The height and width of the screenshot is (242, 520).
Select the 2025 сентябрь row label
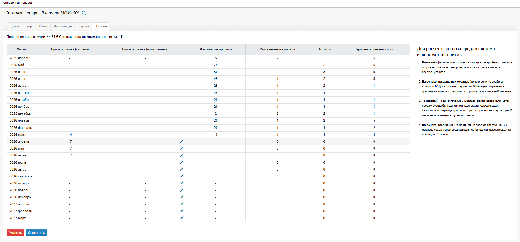pos(21,93)
